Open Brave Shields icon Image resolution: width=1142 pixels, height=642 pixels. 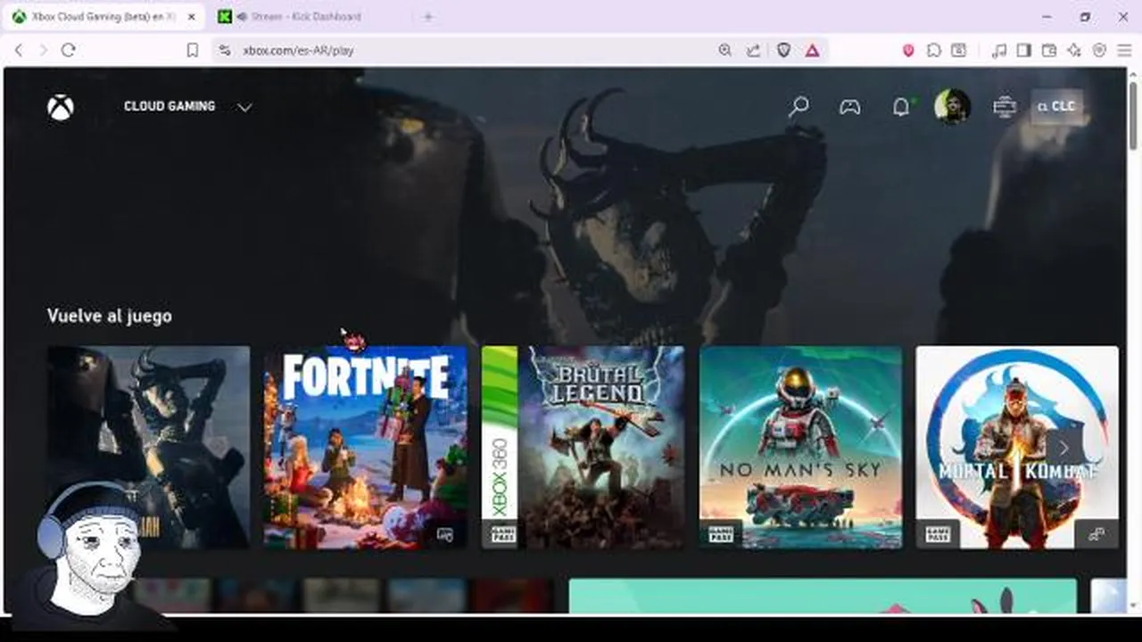tap(783, 51)
